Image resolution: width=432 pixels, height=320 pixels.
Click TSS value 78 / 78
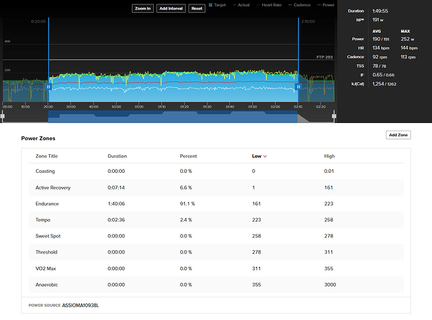click(379, 66)
